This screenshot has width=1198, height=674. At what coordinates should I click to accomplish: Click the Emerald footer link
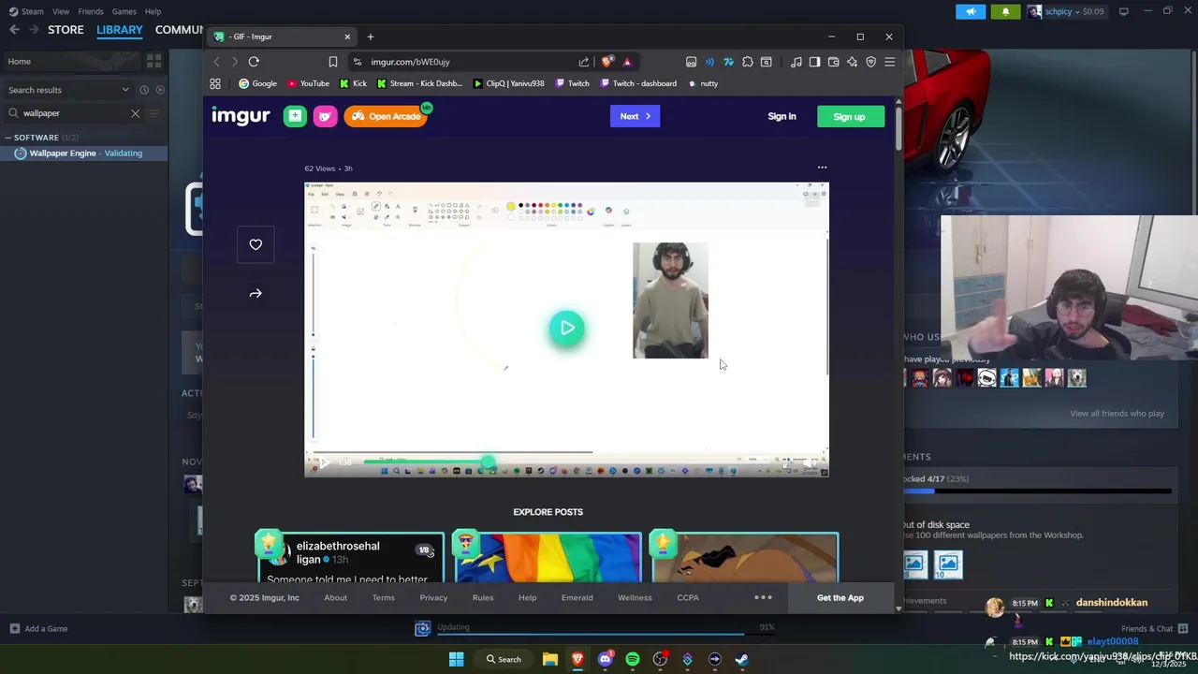[x=577, y=597]
